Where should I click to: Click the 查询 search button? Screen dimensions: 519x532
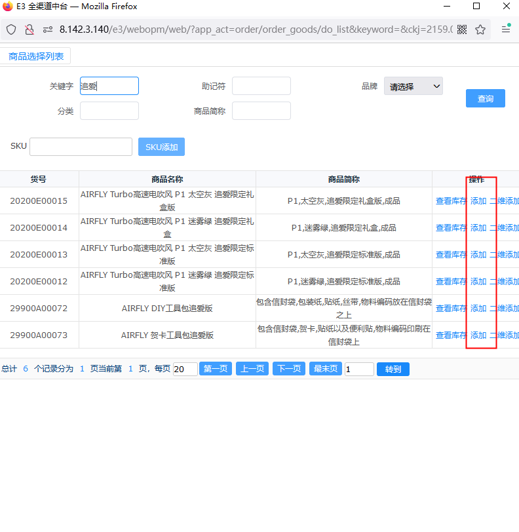(x=486, y=98)
